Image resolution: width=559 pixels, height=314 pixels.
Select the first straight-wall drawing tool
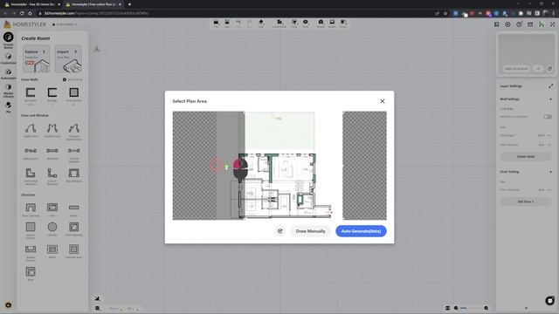click(31, 97)
